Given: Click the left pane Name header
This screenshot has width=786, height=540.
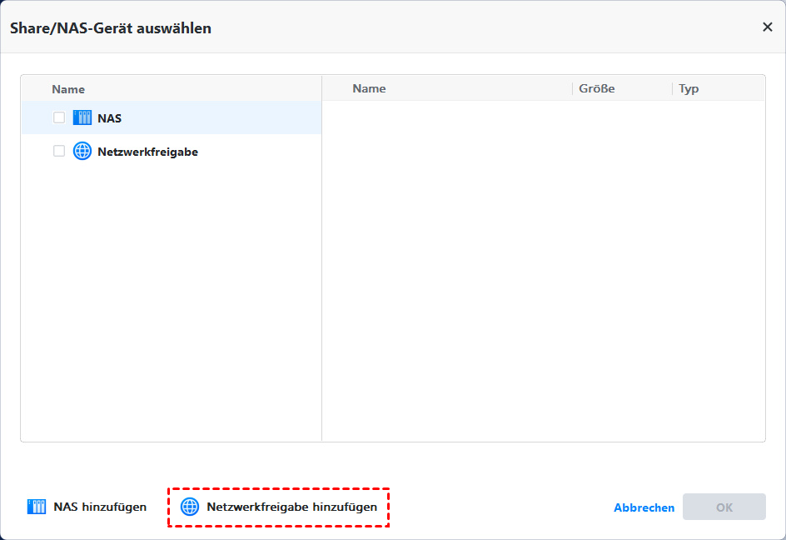Looking at the screenshot, I should (x=68, y=89).
